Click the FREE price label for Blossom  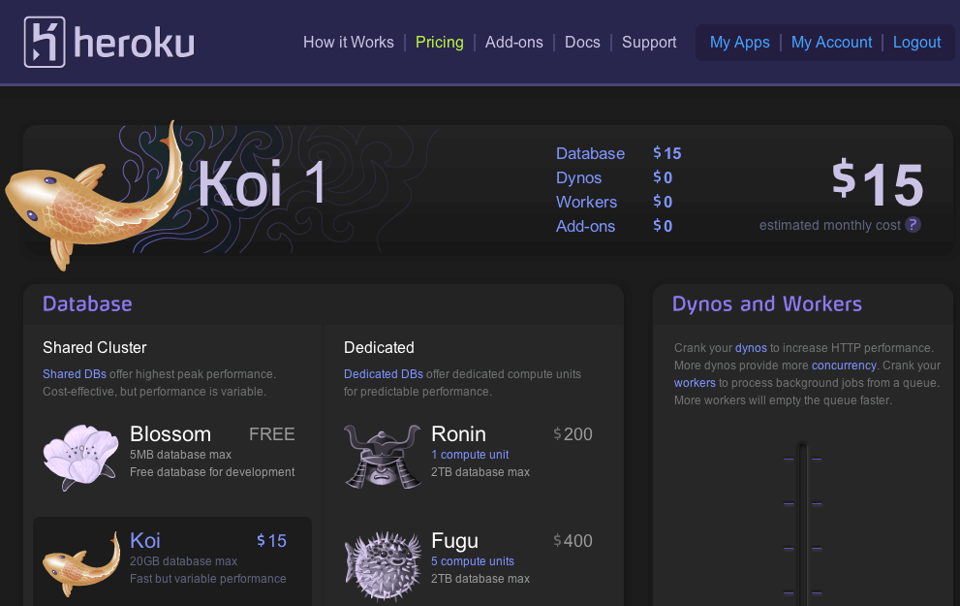pos(272,434)
